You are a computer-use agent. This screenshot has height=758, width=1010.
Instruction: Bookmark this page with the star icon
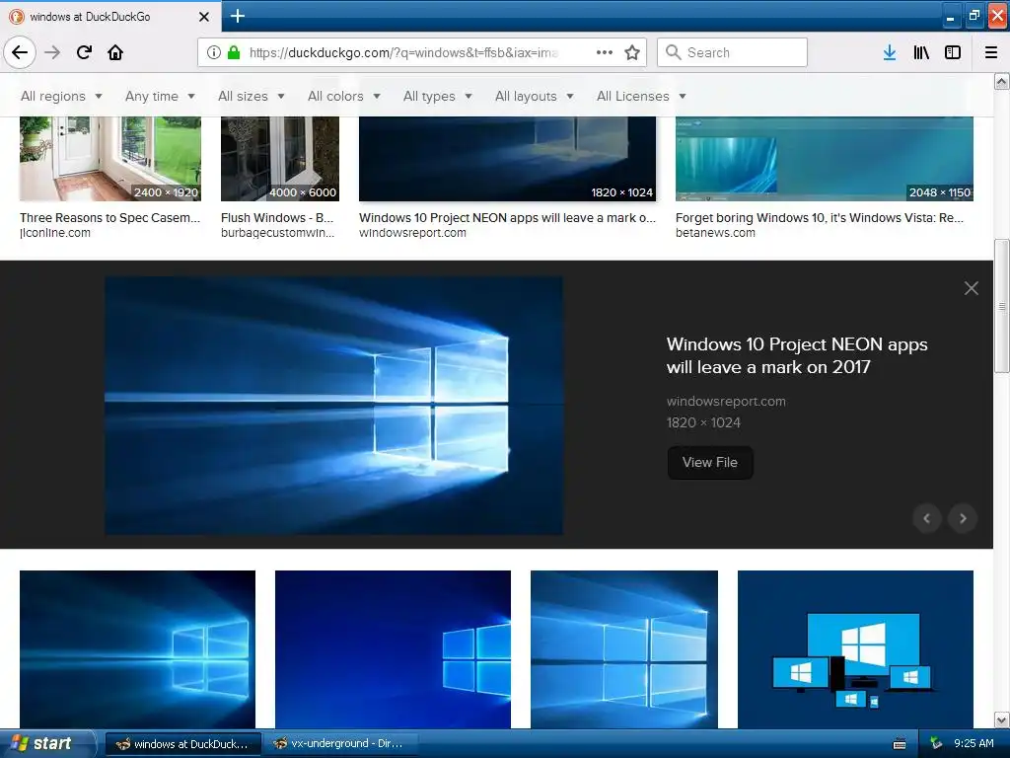click(632, 52)
